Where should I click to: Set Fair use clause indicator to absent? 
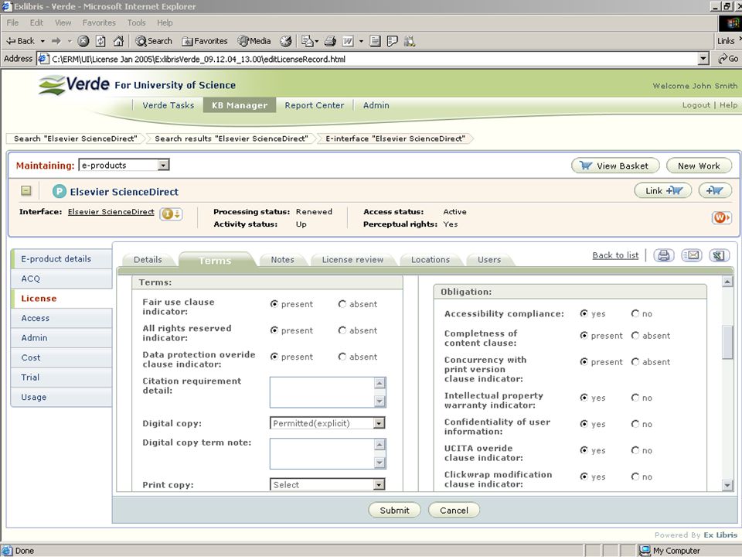click(x=342, y=304)
